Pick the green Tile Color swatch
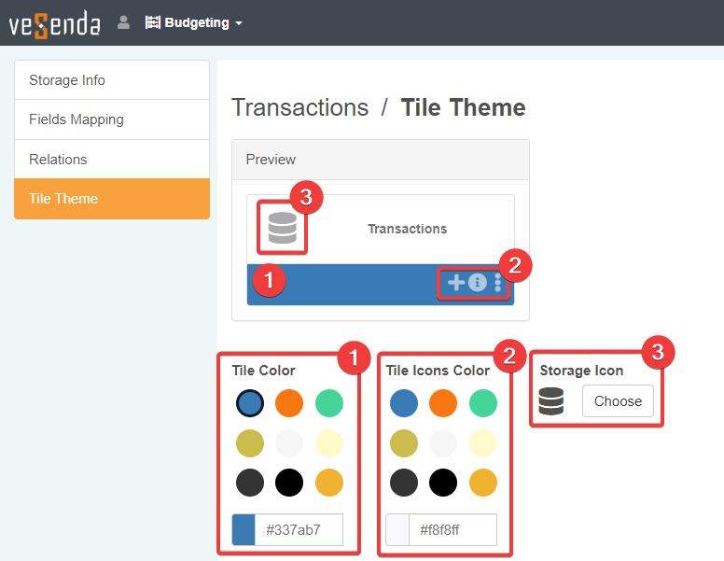This screenshot has width=724, height=561. [329, 403]
